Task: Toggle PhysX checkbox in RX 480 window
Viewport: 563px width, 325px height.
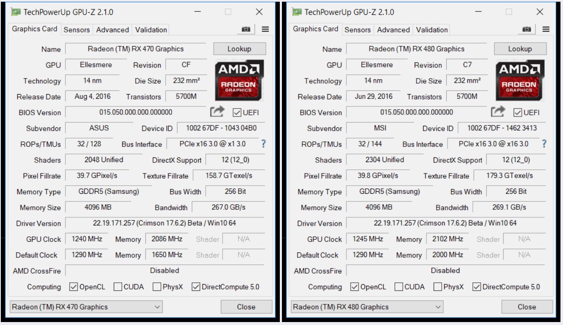Action: coord(438,287)
